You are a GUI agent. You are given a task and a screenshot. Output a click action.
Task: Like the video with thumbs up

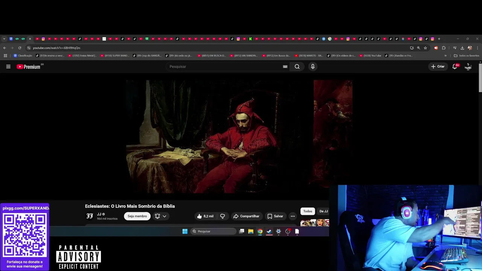[205, 216]
